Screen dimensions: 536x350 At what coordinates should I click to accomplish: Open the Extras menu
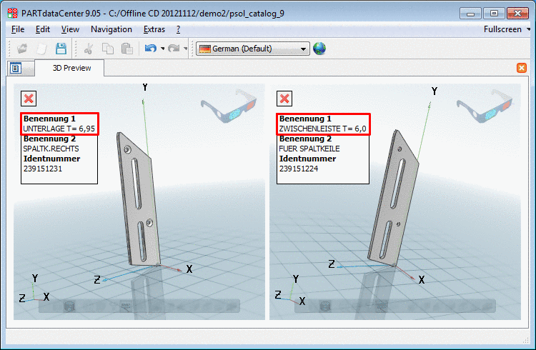[154, 29]
